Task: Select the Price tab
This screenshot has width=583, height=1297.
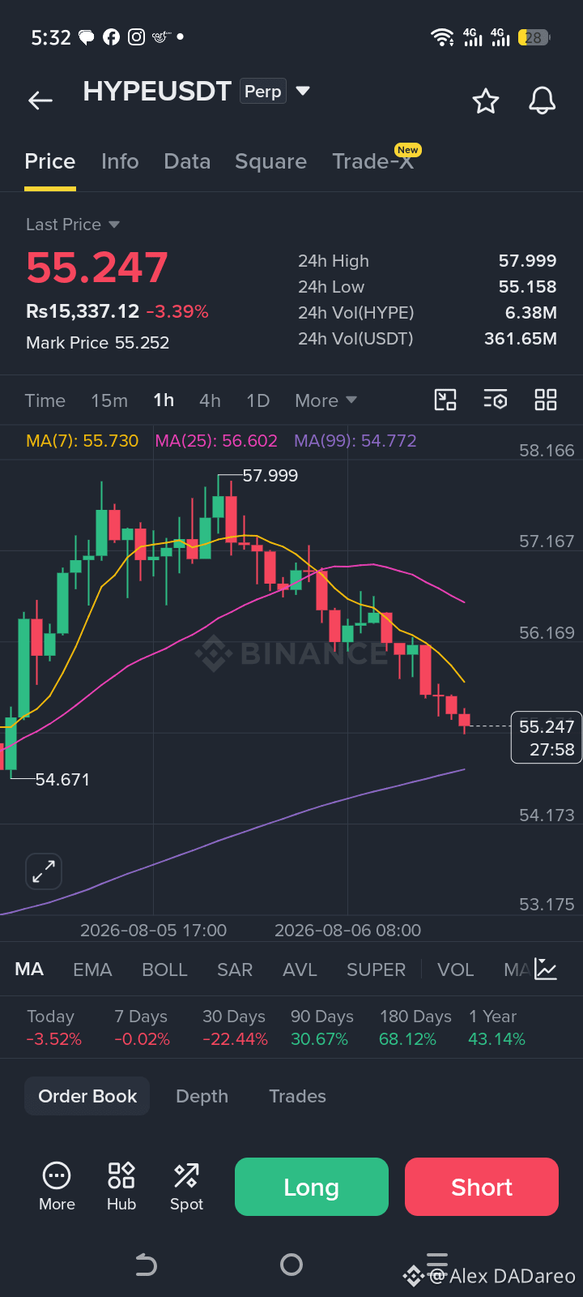Action: 50,161
